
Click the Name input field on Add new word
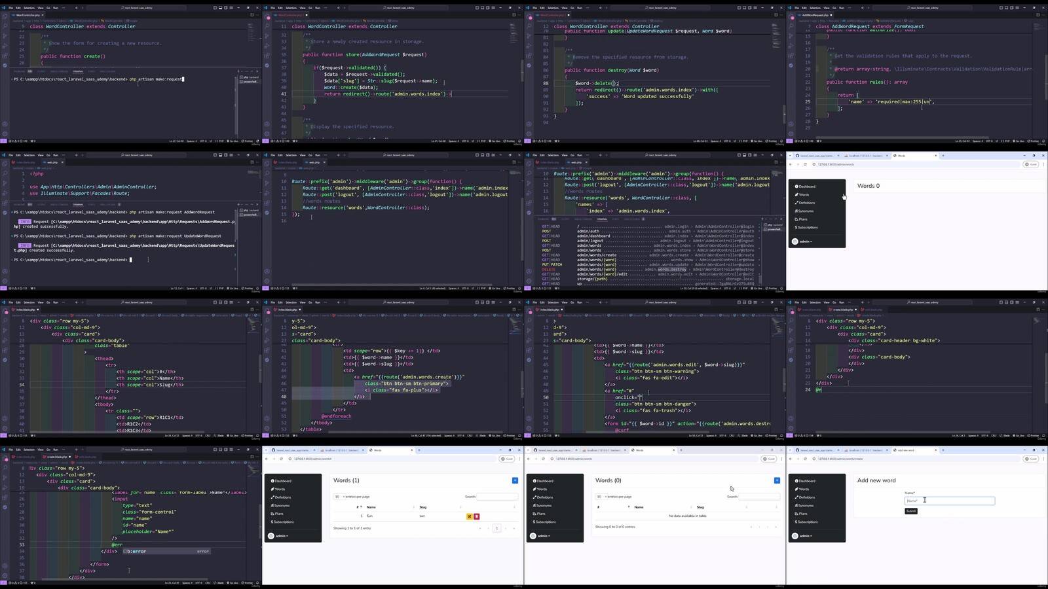point(949,501)
